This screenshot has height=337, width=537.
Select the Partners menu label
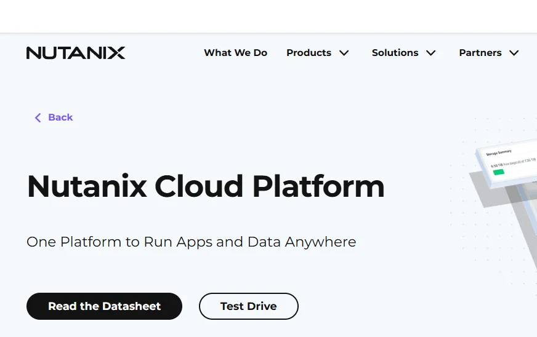(480, 53)
